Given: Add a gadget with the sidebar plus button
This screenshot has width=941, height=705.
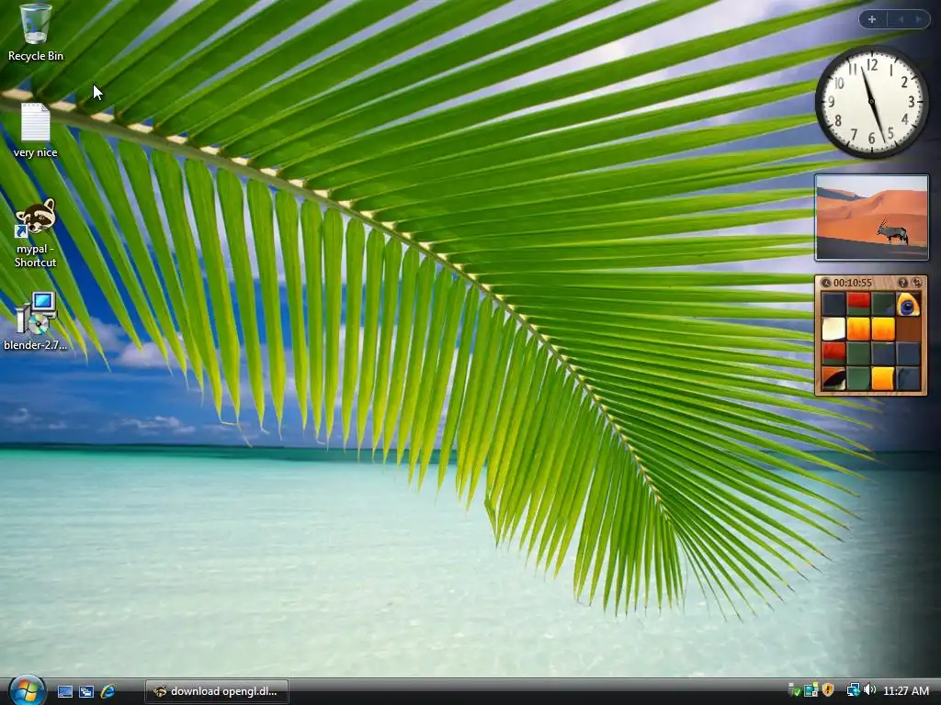Looking at the screenshot, I should click(872, 19).
